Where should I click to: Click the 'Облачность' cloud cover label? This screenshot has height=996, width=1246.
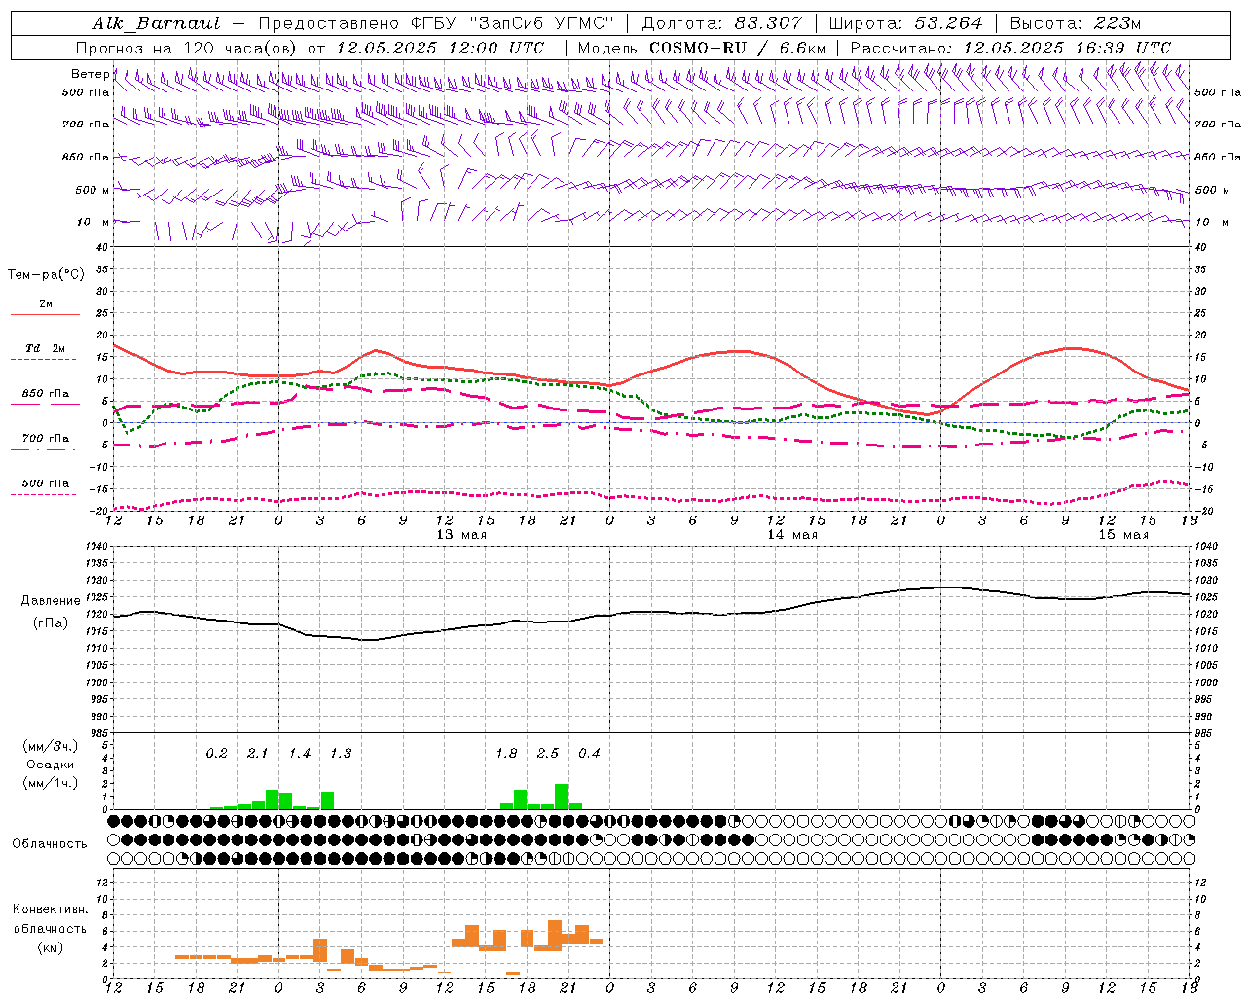coord(50,844)
